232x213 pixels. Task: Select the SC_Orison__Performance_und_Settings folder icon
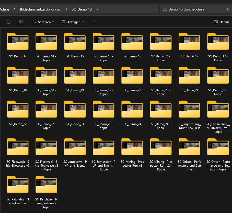pyautogui.click(x=189, y=147)
